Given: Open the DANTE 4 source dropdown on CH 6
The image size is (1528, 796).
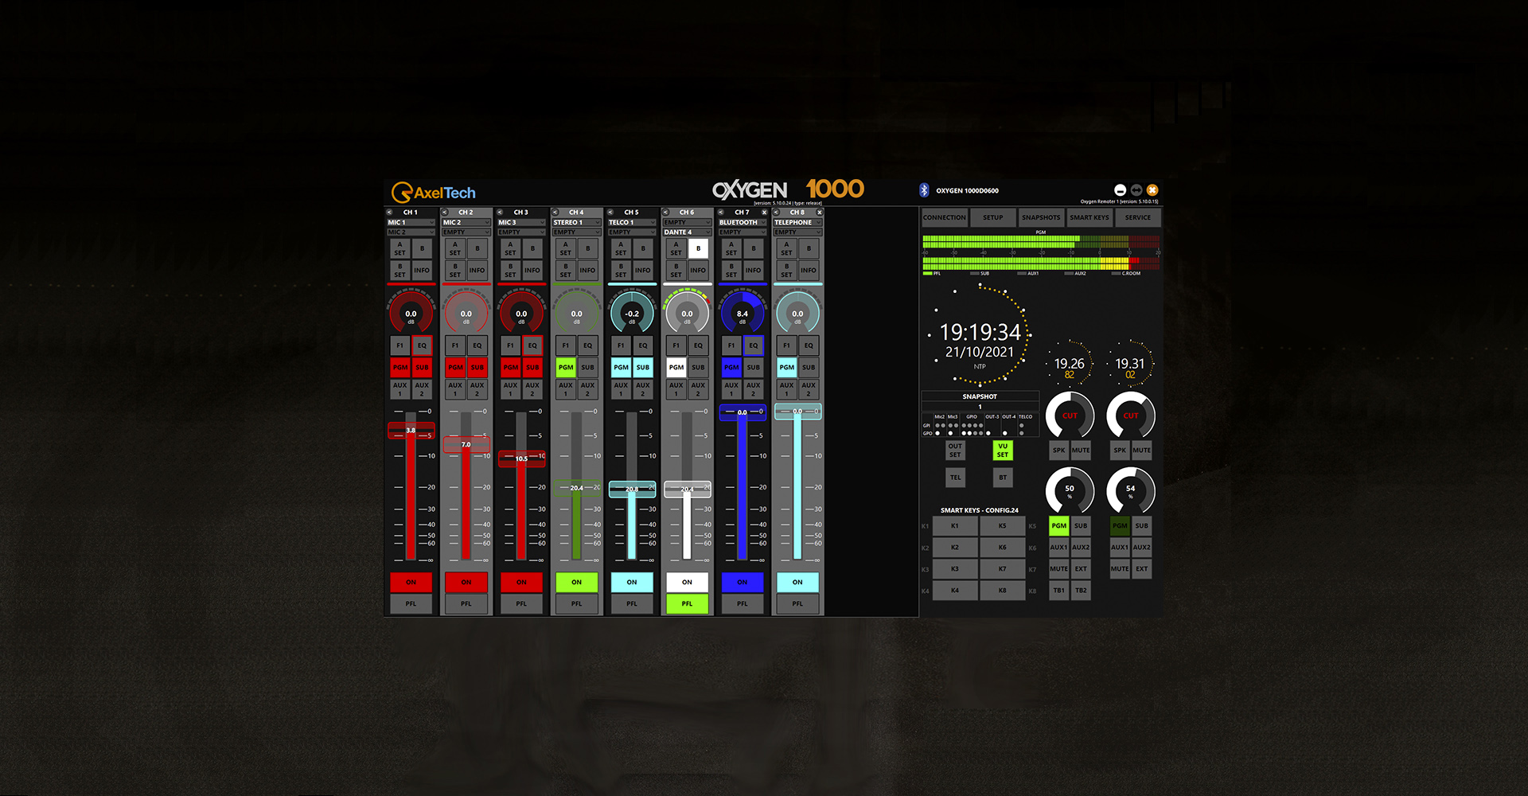Looking at the screenshot, I should [687, 232].
